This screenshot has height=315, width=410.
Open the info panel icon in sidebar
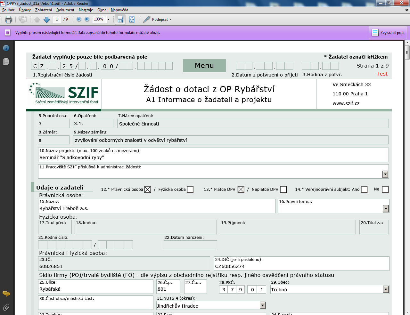click(6, 48)
